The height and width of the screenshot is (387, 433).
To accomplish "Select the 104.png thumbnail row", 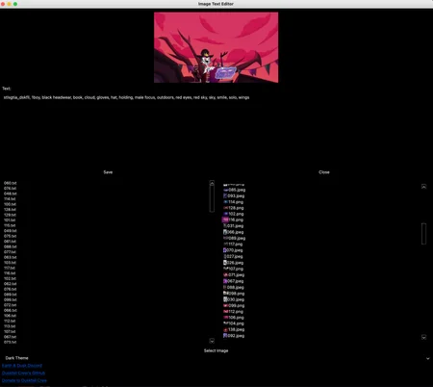I will 234,323.
